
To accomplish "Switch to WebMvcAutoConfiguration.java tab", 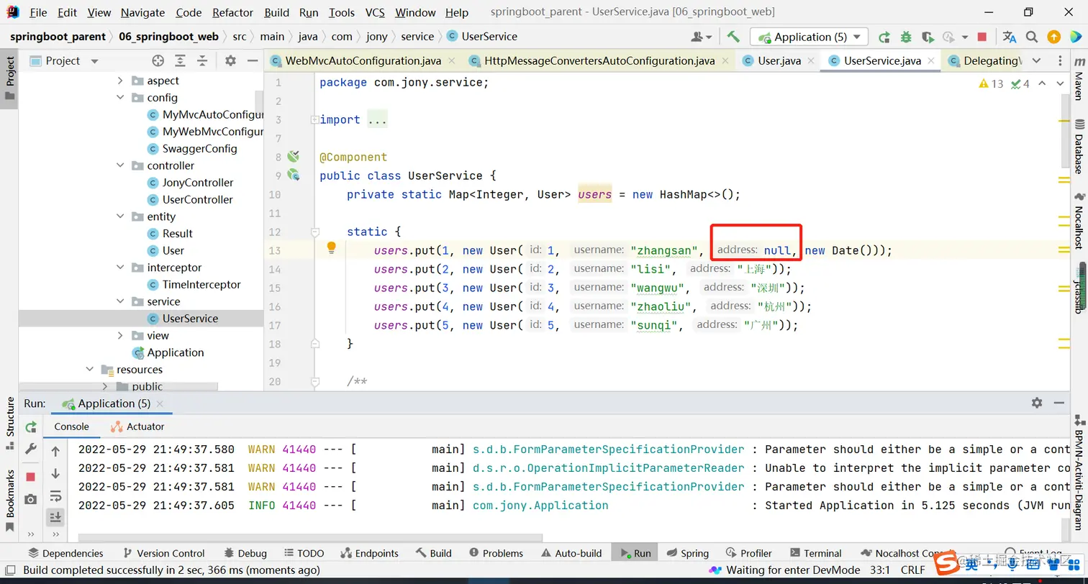I will pyautogui.click(x=364, y=61).
